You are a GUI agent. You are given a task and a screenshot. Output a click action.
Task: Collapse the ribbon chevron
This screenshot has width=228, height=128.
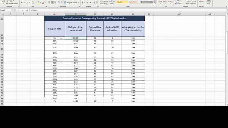click(226, 6)
